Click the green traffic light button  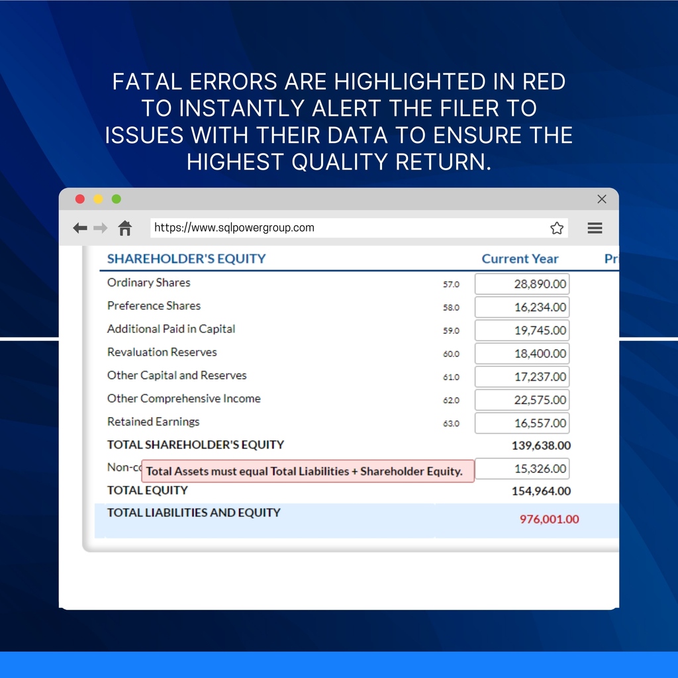pyautogui.click(x=117, y=199)
